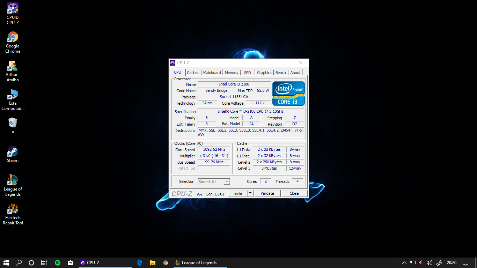477x268 pixels.
Task: Click the Intel Core i3 logo badge
Action: tap(288, 94)
